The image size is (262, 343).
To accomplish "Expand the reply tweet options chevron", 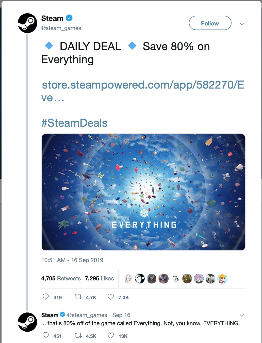I will (242, 315).
